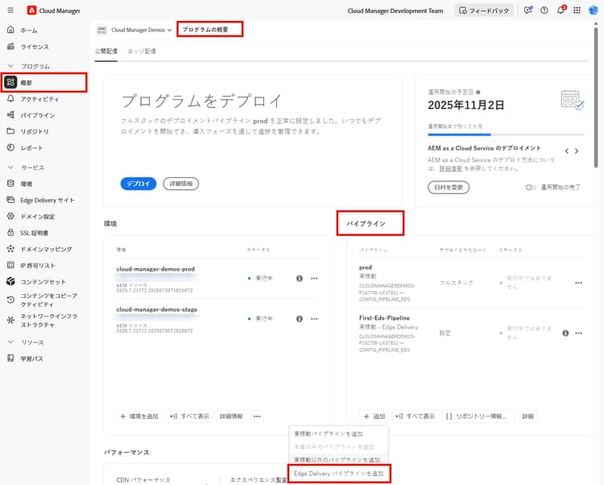Open more actions for prod pipeline
This screenshot has width=604, height=485.
(x=578, y=283)
